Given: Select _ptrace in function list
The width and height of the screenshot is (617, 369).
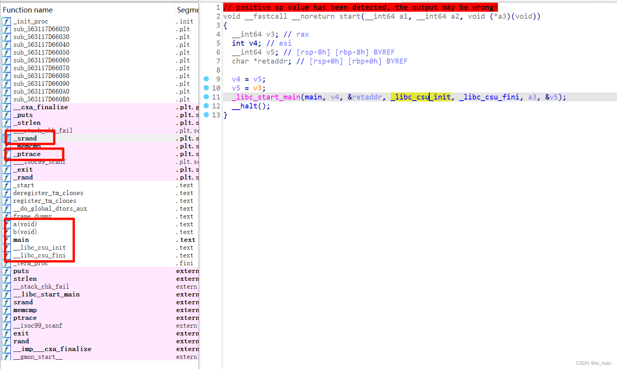Looking at the screenshot, I should [x=100, y=154].
